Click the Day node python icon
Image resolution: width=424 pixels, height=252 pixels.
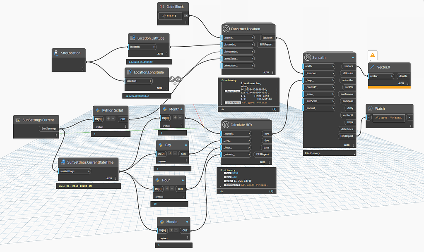[x=161, y=145]
